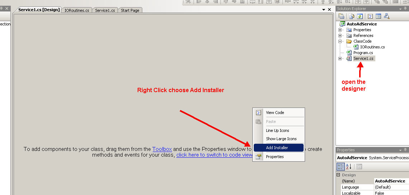Click the View Code icon in Solution Explorer toolbar
The height and width of the screenshot is (195, 409).
coord(370,16)
